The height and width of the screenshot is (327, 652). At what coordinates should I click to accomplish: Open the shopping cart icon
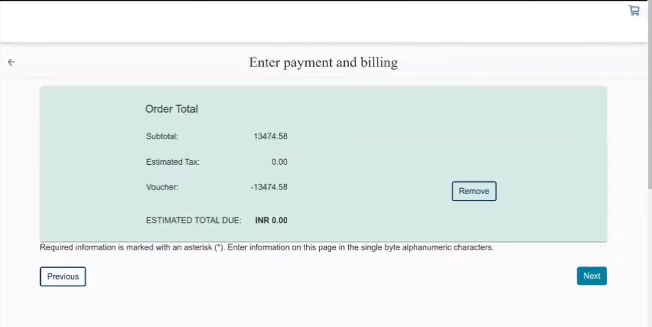[634, 11]
